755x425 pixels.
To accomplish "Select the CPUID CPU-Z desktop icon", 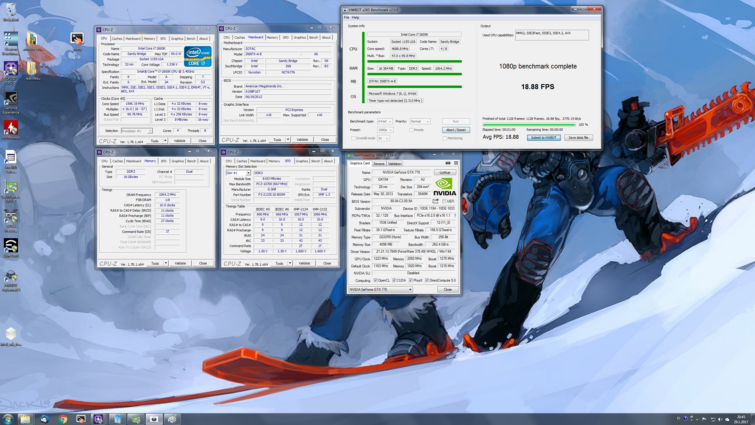I will [11, 73].
